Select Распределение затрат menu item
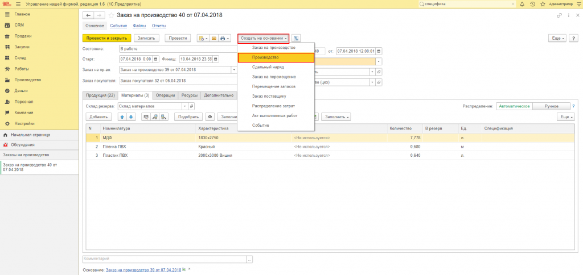 [x=276, y=106]
